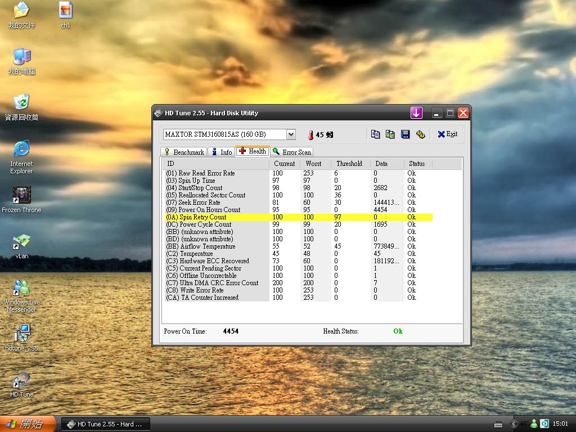Click the copy text to clipboard icon
The width and height of the screenshot is (576, 432).
point(376,134)
